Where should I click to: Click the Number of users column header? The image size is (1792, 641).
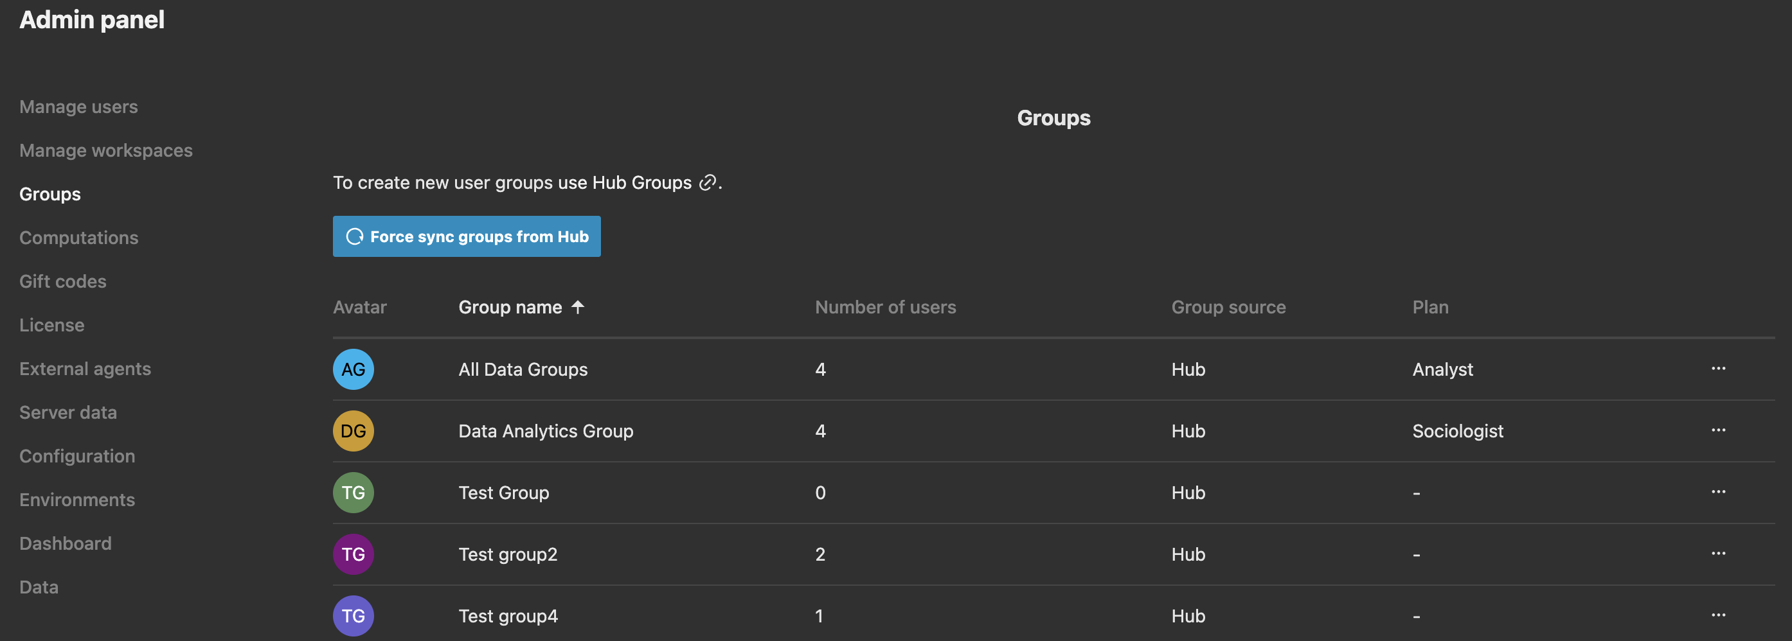[x=885, y=306]
